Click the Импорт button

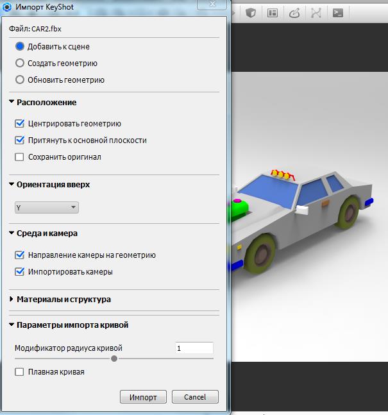143,397
